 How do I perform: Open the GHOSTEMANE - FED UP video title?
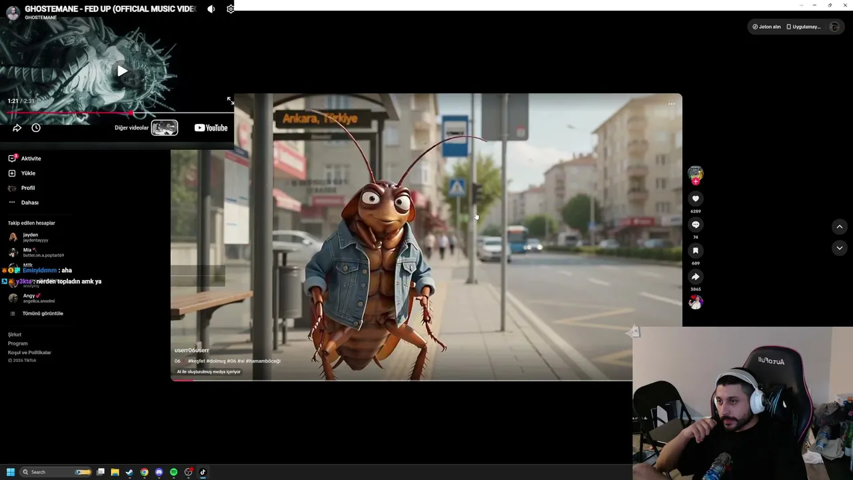111,9
